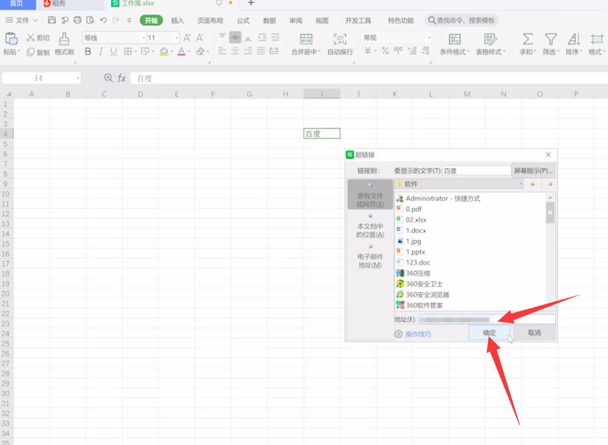This screenshot has width=608, height=445.
Task: Select 1.docx in the file list
Action: click(416, 230)
